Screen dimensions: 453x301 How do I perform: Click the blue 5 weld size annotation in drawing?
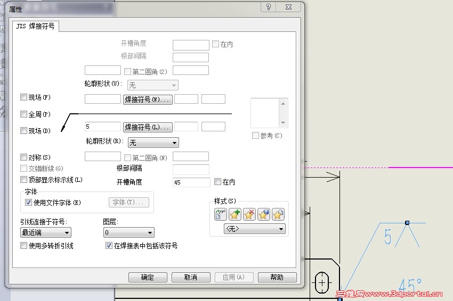coord(387,237)
